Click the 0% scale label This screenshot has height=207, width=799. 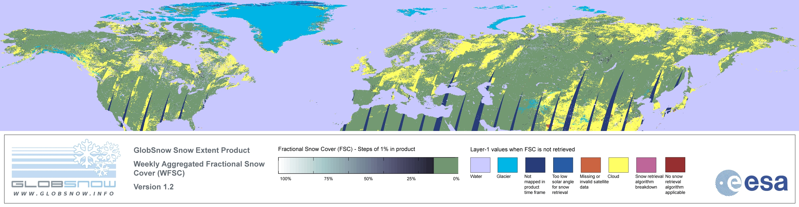coord(456,179)
